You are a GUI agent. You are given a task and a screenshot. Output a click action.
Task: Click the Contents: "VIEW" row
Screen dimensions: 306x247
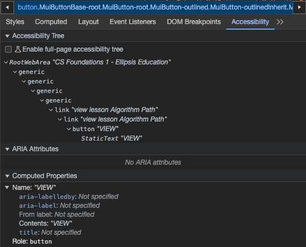45,223
